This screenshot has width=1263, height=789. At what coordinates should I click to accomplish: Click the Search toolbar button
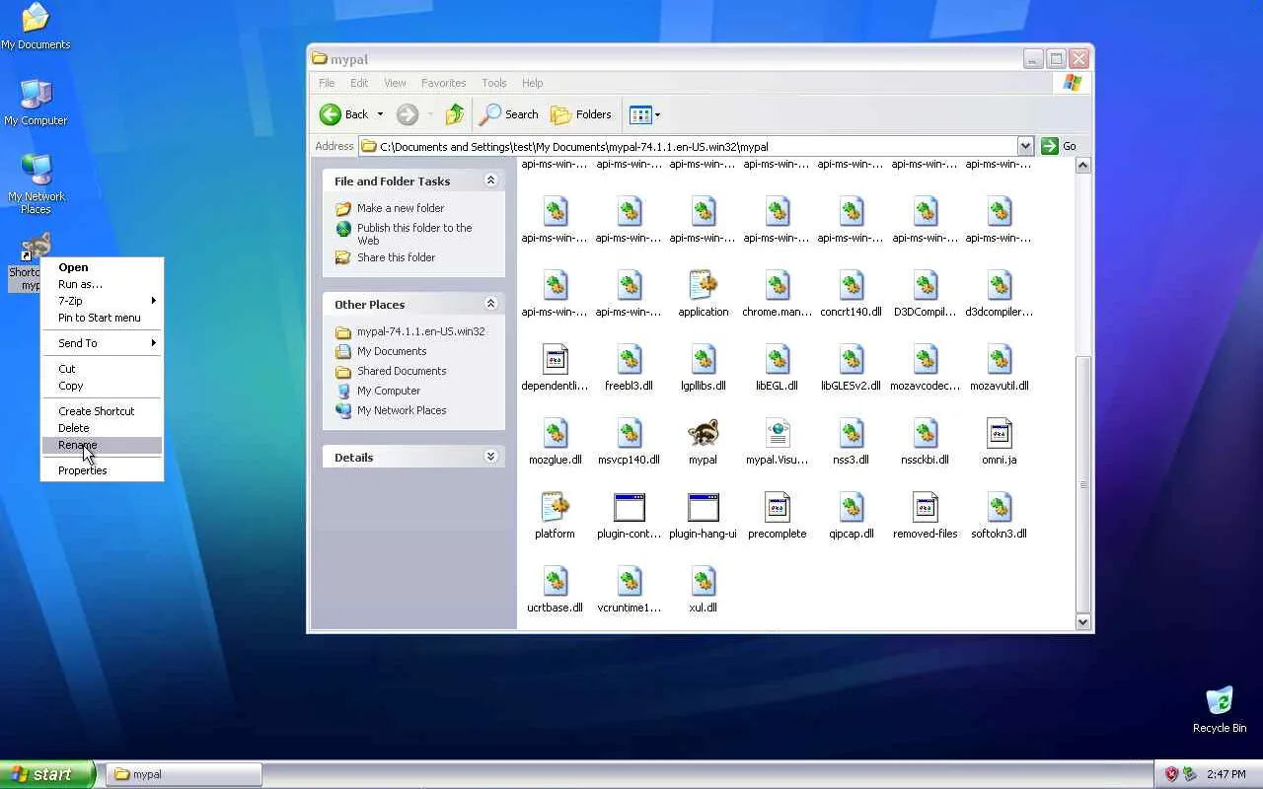pyautogui.click(x=509, y=114)
